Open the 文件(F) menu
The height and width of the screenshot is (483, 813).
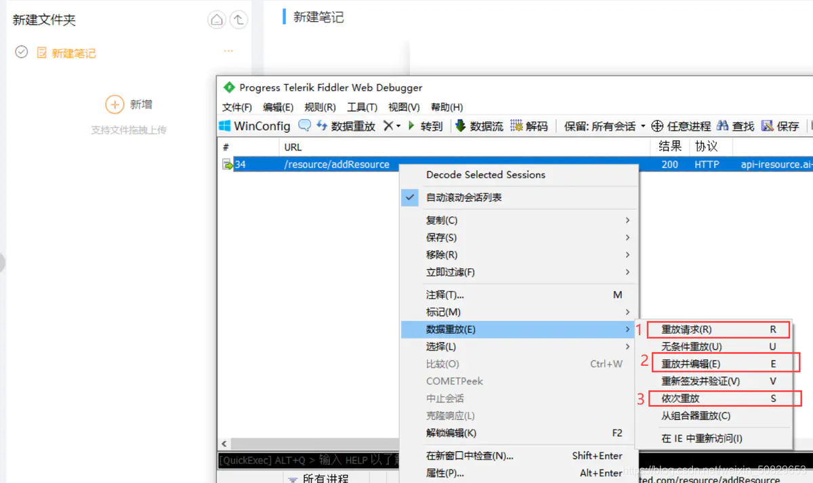(x=237, y=107)
